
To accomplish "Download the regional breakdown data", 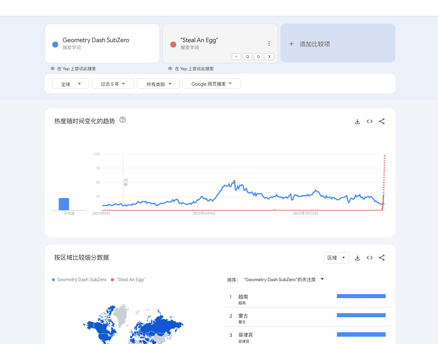I will pyautogui.click(x=357, y=258).
